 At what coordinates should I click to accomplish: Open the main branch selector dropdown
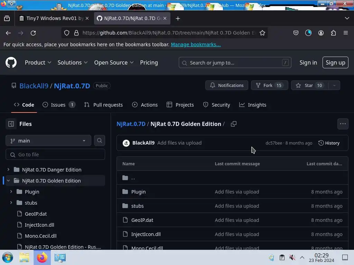(48, 141)
